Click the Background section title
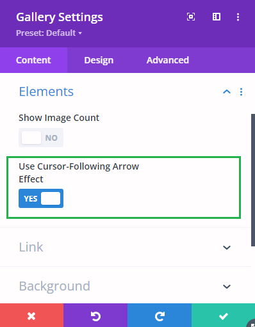 point(54,286)
